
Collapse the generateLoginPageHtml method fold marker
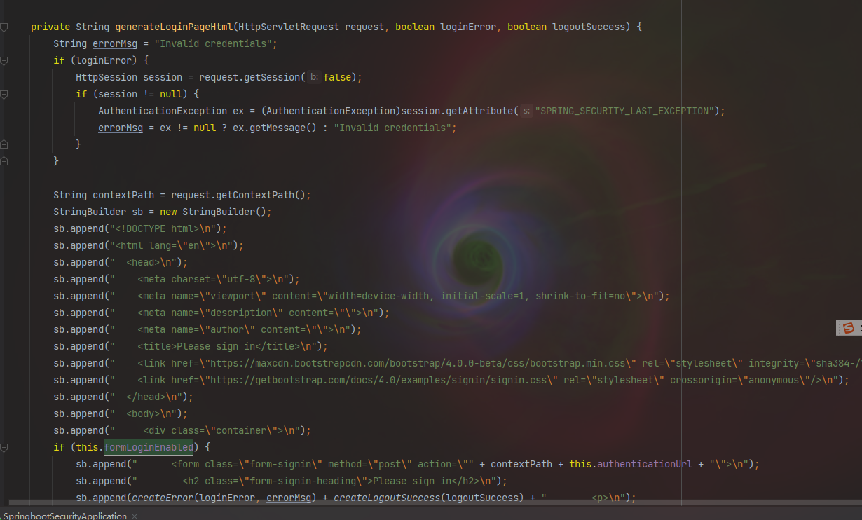4,27
